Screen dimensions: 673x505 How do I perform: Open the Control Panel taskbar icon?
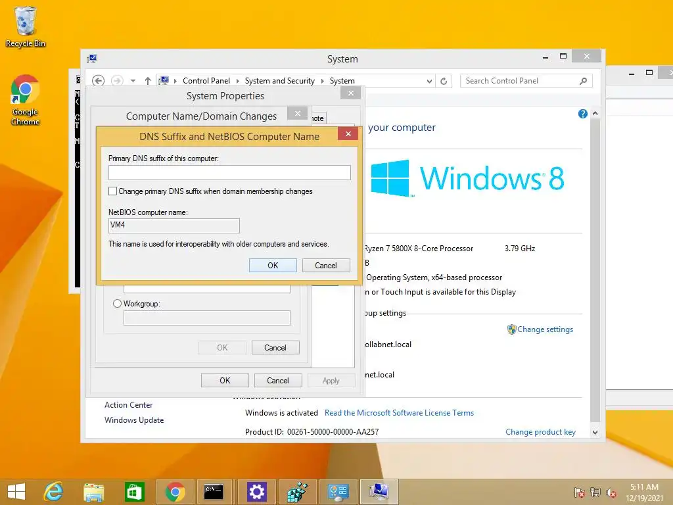[x=338, y=492]
